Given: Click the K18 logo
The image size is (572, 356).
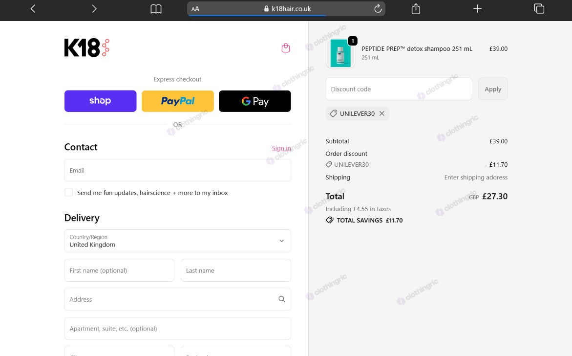Looking at the screenshot, I should click(87, 48).
